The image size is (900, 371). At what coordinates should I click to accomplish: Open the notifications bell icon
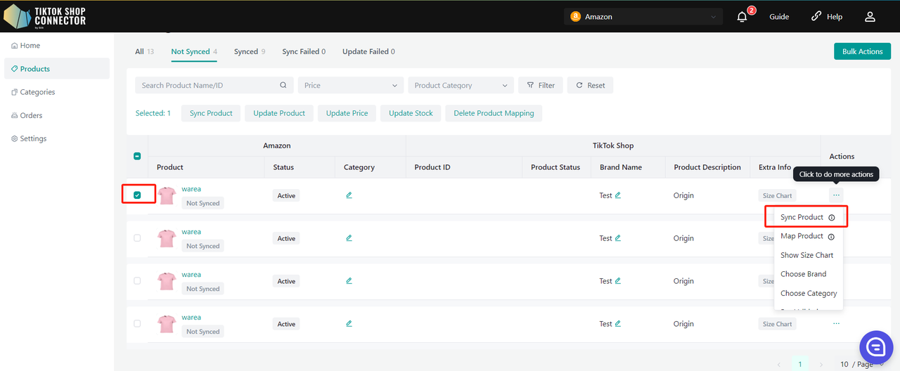coord(742,17)
